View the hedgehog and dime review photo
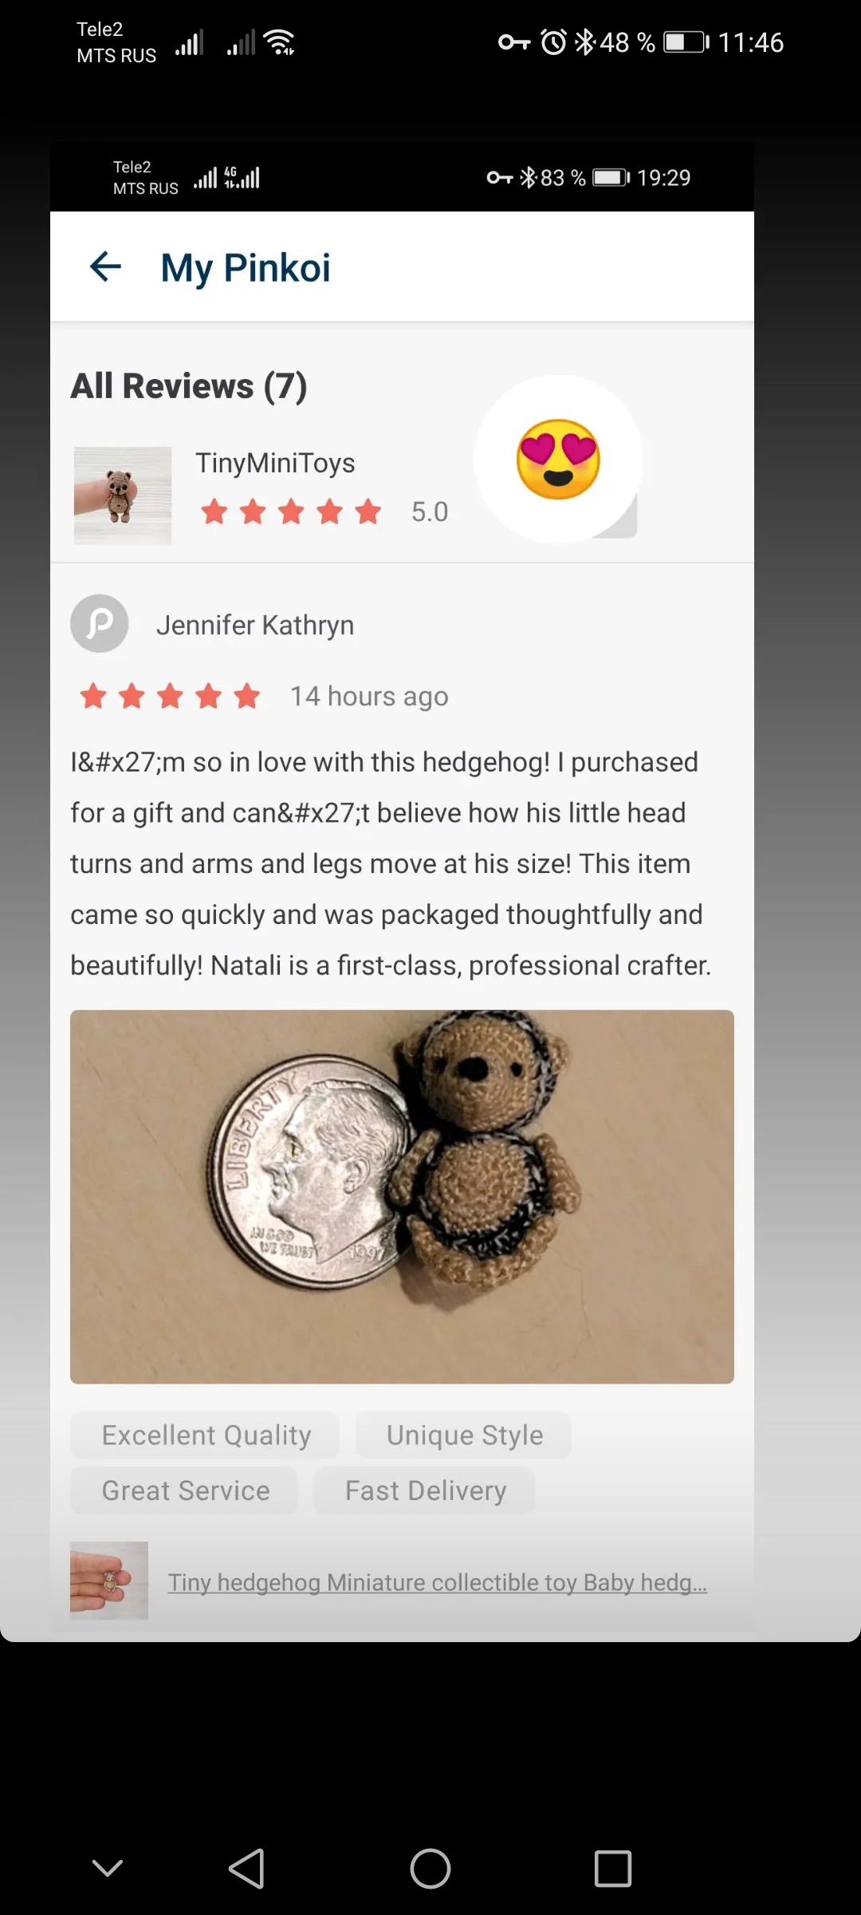The height and width of the screenshot is (1915, 861). (402, 1197)
